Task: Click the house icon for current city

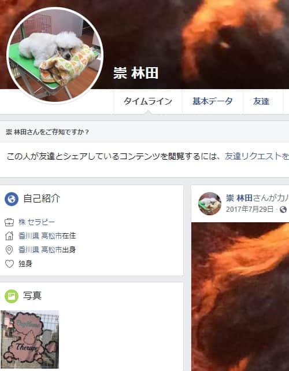Action: [x=9, y=236]
